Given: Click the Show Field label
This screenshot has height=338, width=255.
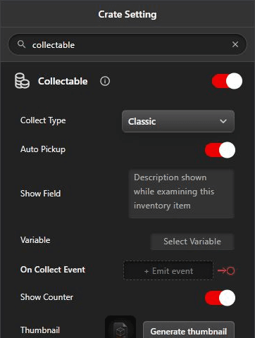Looking at the screenshot, I should pyautogui.click(x=40, y=194).
